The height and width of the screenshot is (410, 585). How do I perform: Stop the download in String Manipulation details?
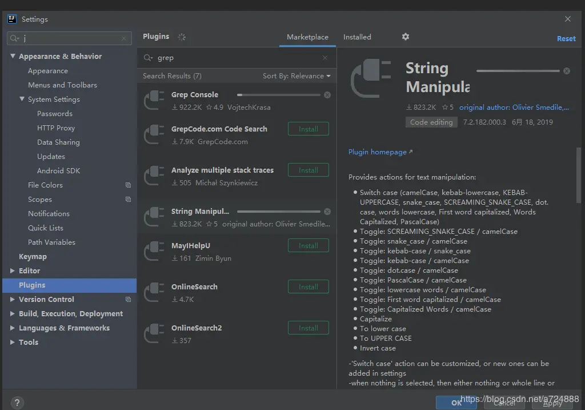click(567, 71)
